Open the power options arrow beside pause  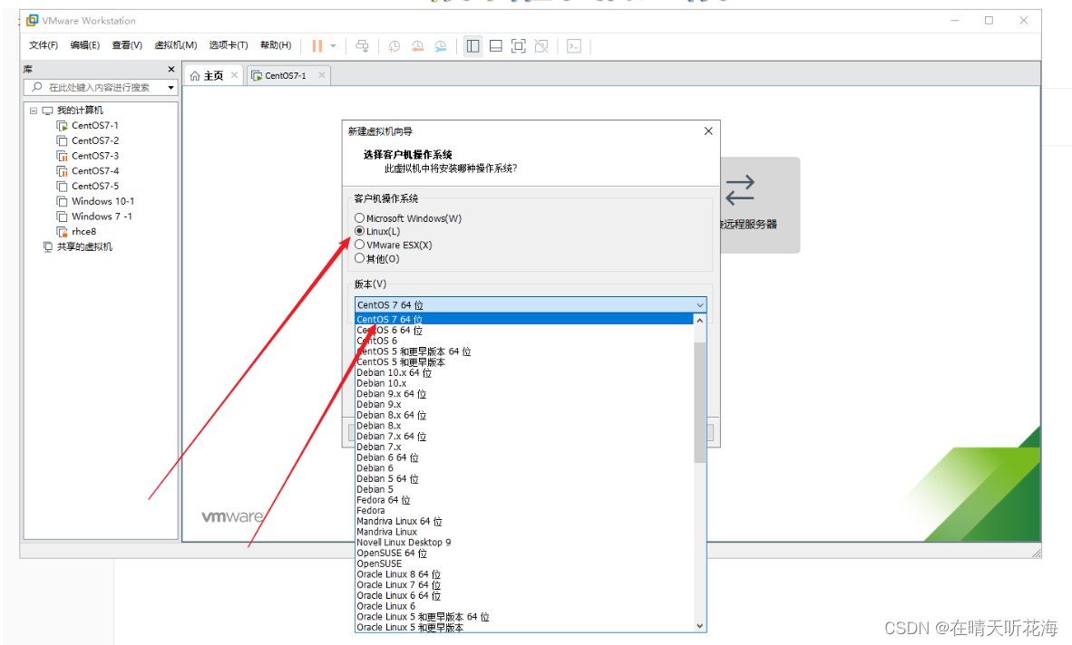334,45
